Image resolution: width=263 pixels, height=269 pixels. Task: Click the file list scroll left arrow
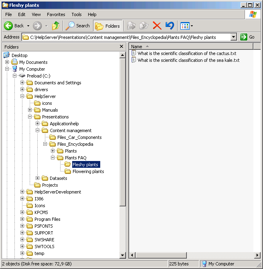point(132,255)
